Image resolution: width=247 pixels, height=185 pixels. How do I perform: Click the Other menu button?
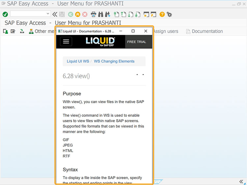(42, 31)
